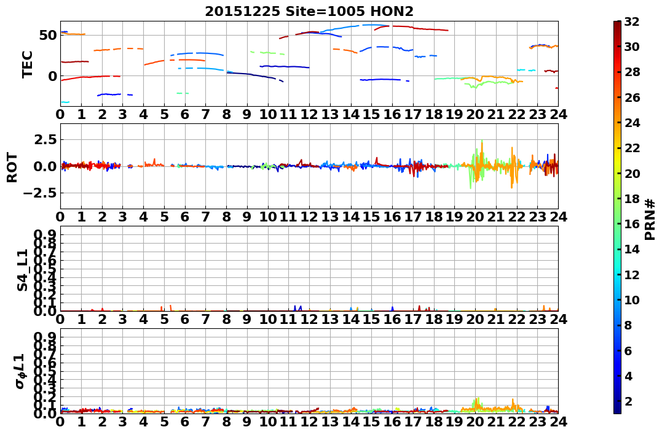Click the colorbar tick label 20
The height and width of the screenshot is (435, 662).
click(x=632, y=173)
